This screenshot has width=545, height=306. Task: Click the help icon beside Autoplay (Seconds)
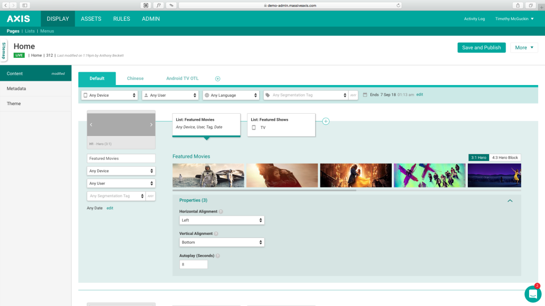(218, 256)
